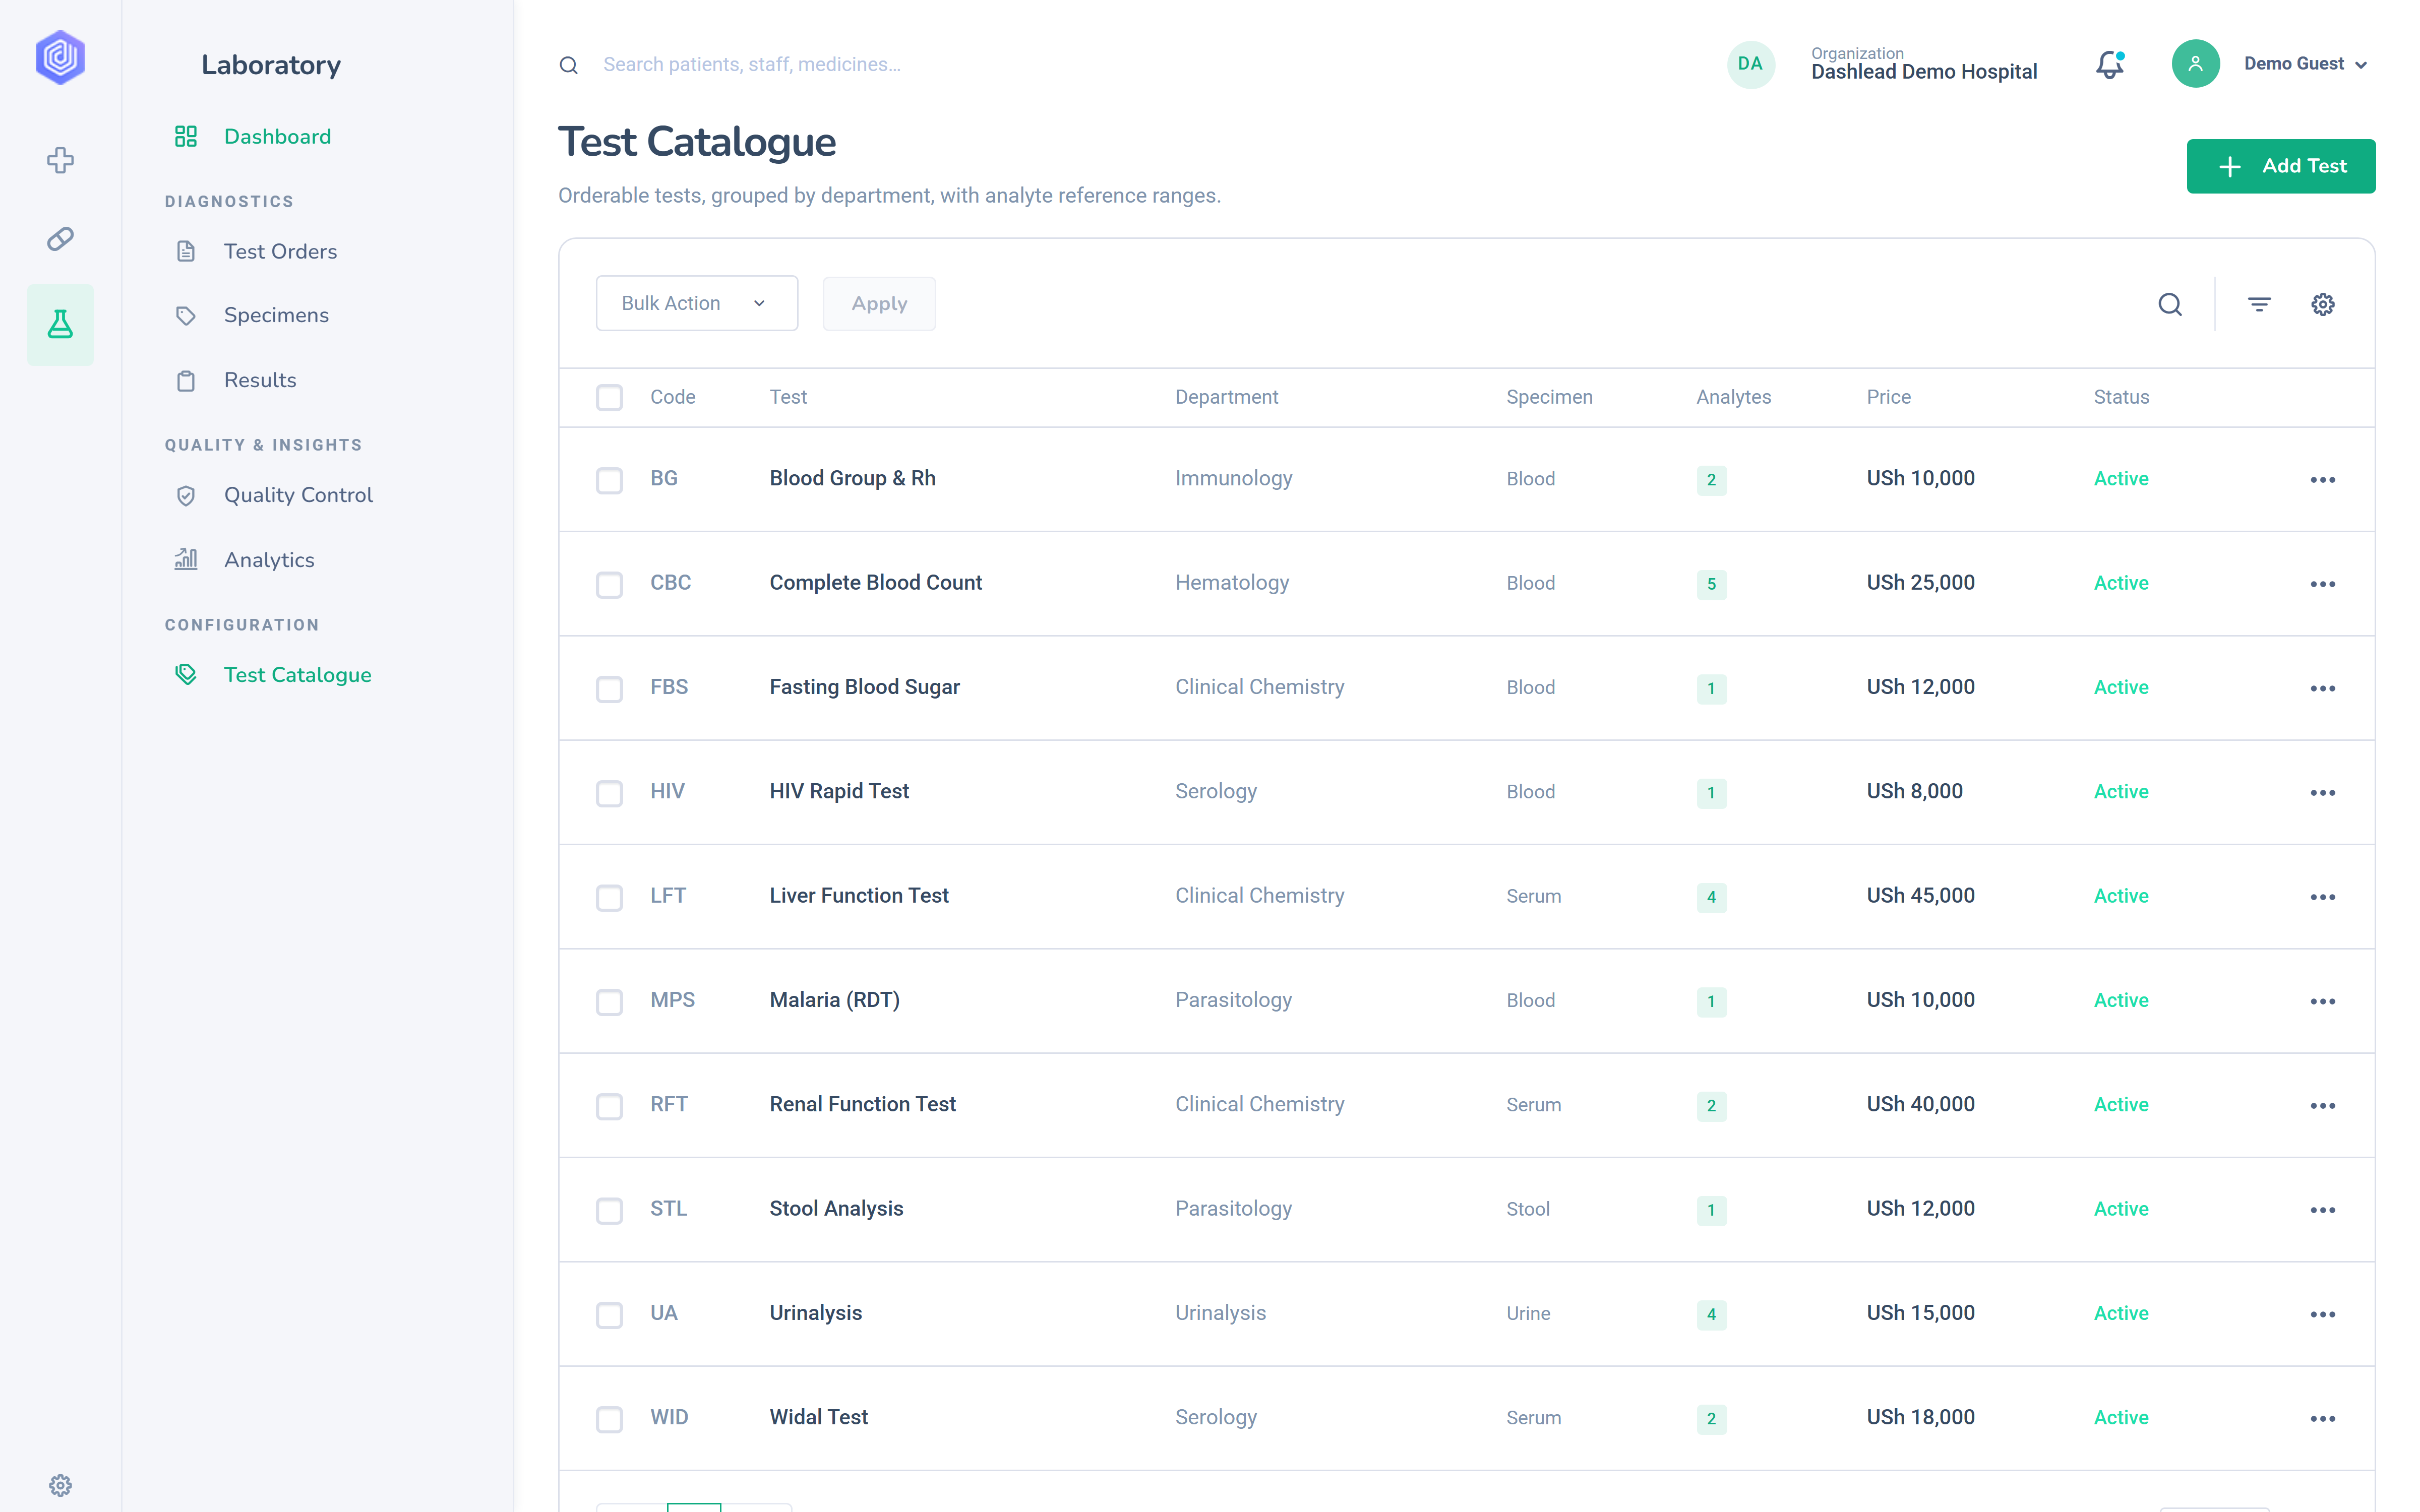Open the medical cross module icon
Image resolution: width=2420 pixels, height=1512 pixels.
coord(60,160)
